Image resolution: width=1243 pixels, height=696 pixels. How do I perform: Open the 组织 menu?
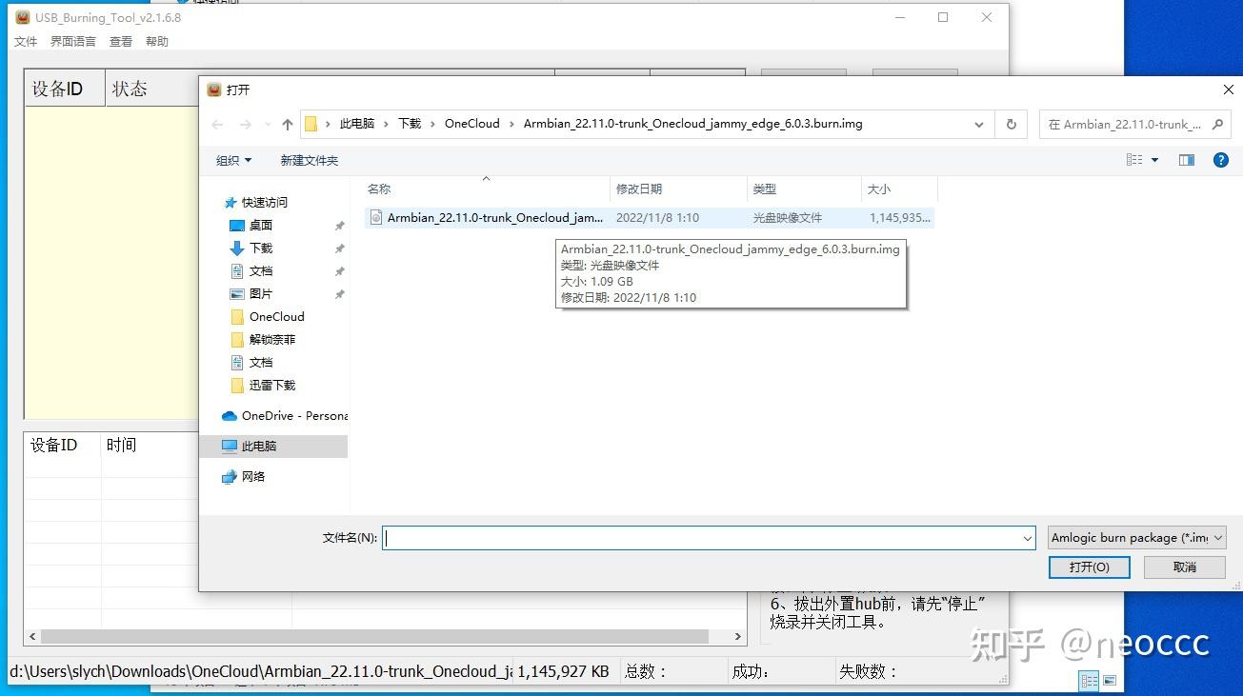pyautogui.click(x=233, y=160)
